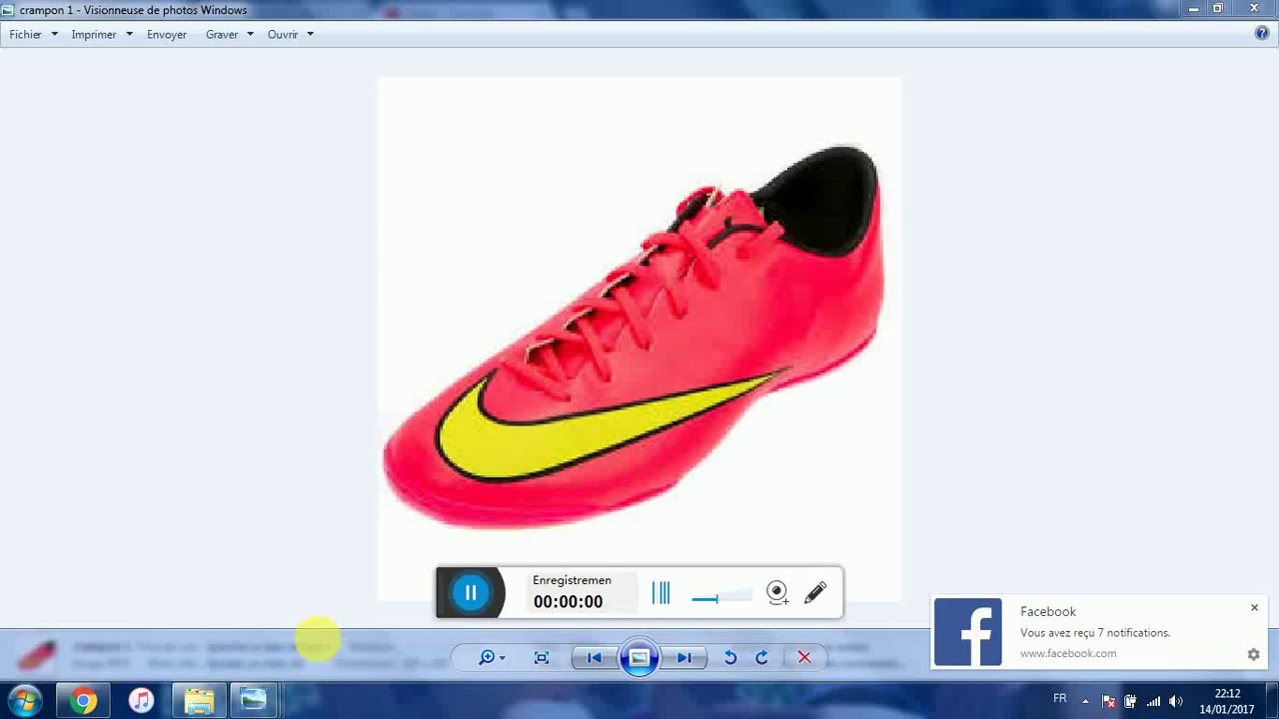Click the restore window button

pyautogui.click(x=1218, y=9)
